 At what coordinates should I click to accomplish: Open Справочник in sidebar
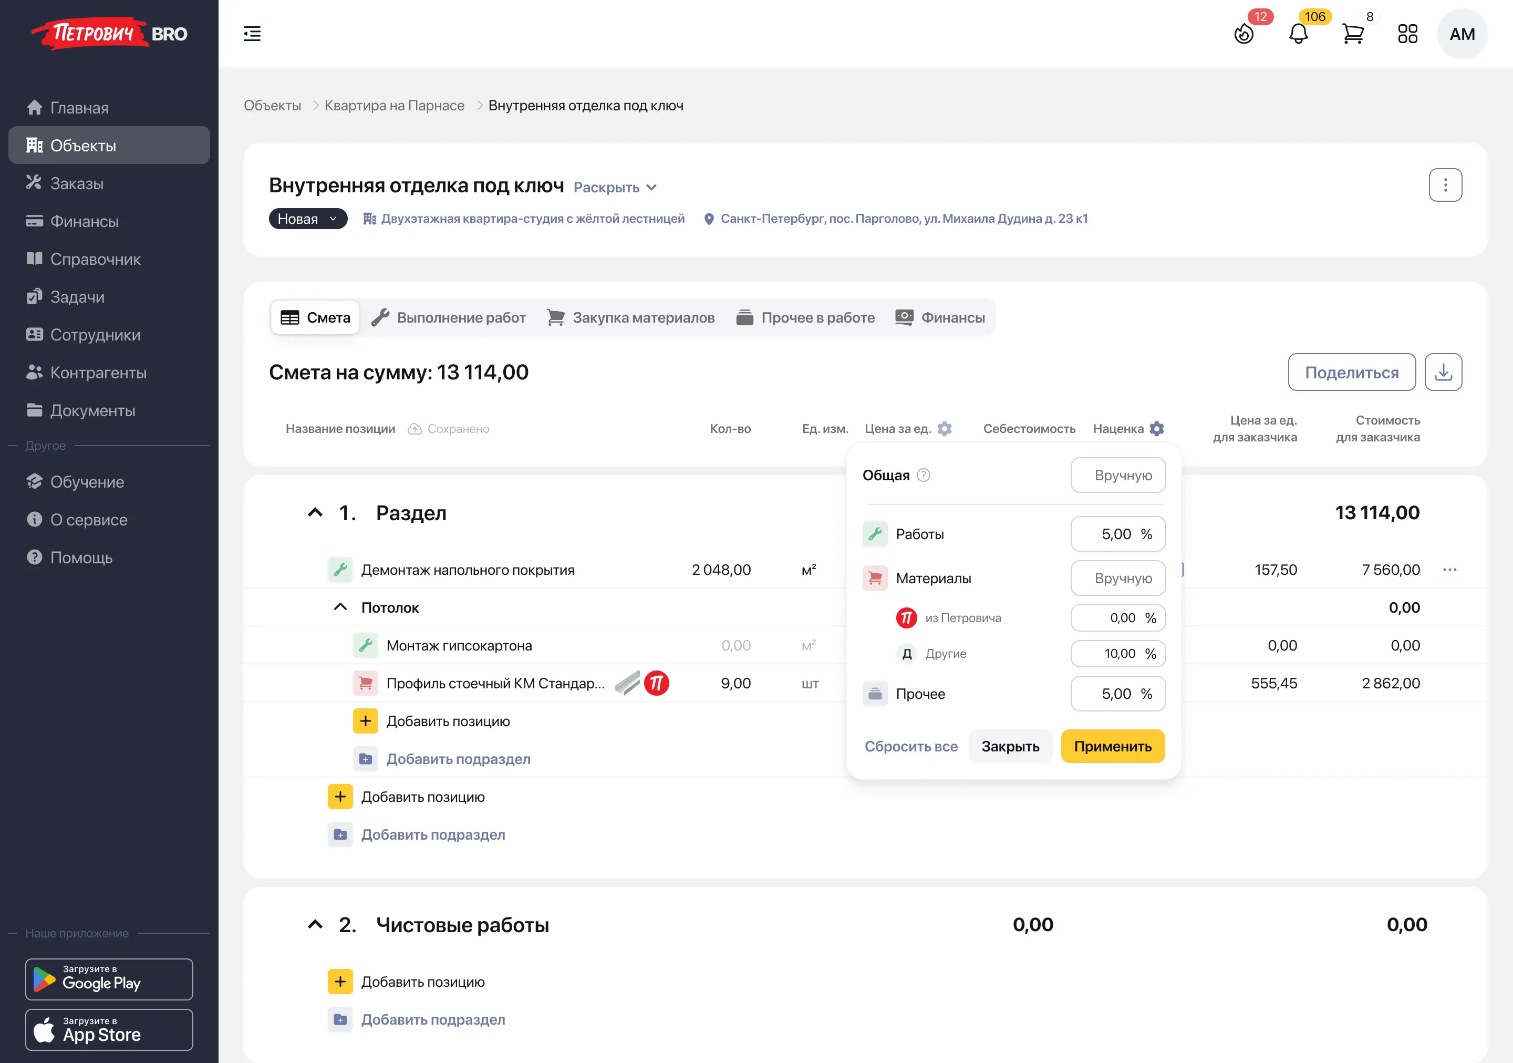(x=109, y=259)
